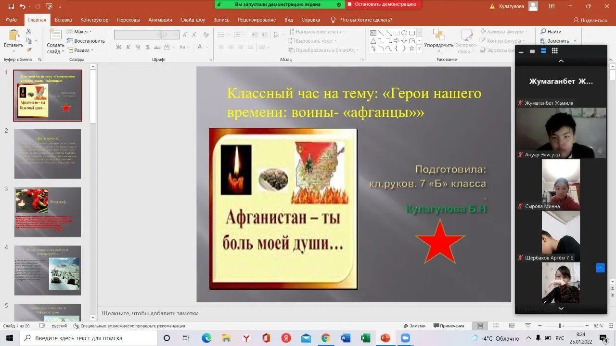616x346 pixels.
Task: Toggle the Примечания comments pane
Action: pos(449,326)
